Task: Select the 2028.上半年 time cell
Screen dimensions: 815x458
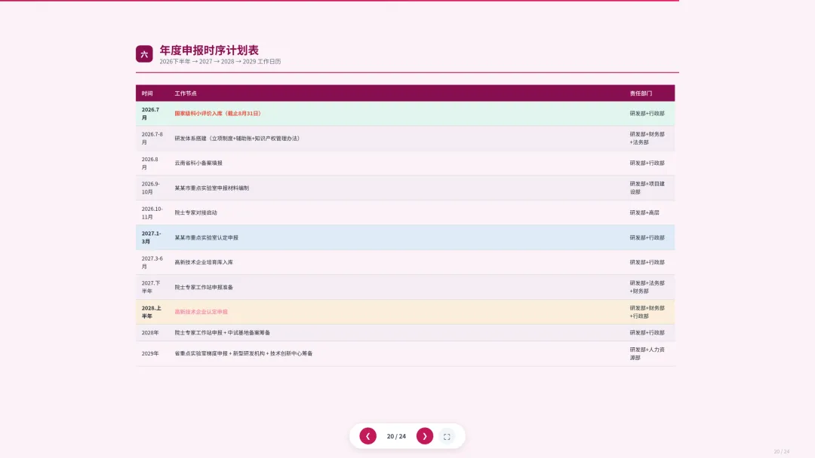Action: click(151, 313)
